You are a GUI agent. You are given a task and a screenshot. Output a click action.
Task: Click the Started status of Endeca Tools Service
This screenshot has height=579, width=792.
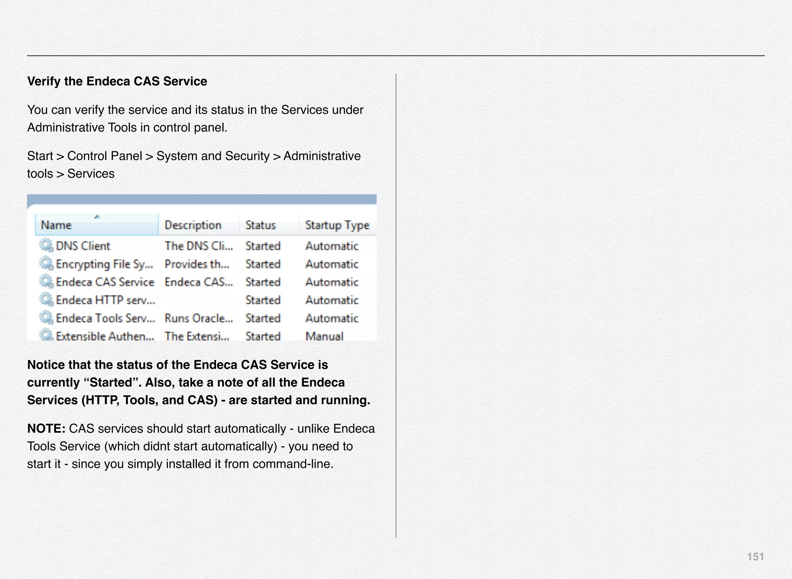pyautogui.click(x=263, y=318)
